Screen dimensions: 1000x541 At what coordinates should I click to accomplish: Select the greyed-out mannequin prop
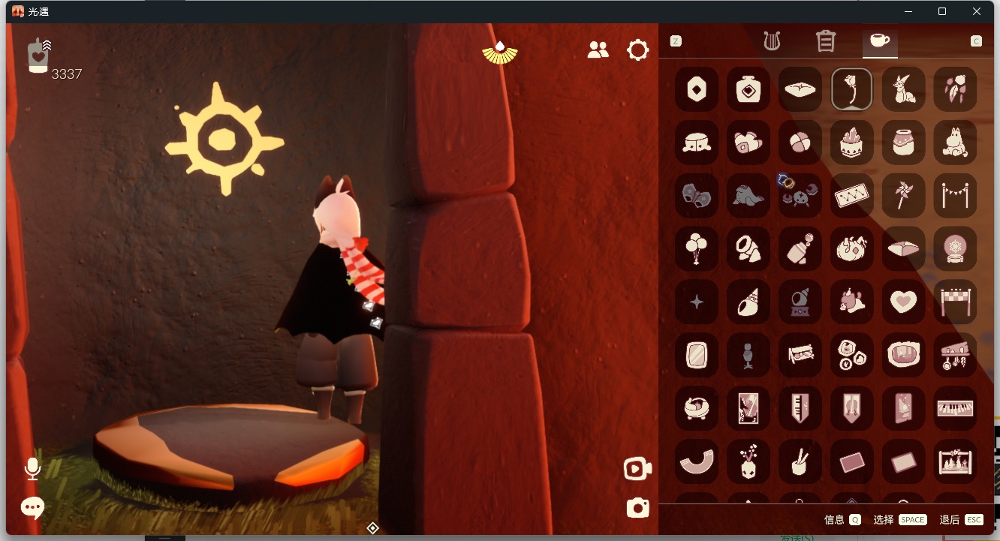pos(748,355)
